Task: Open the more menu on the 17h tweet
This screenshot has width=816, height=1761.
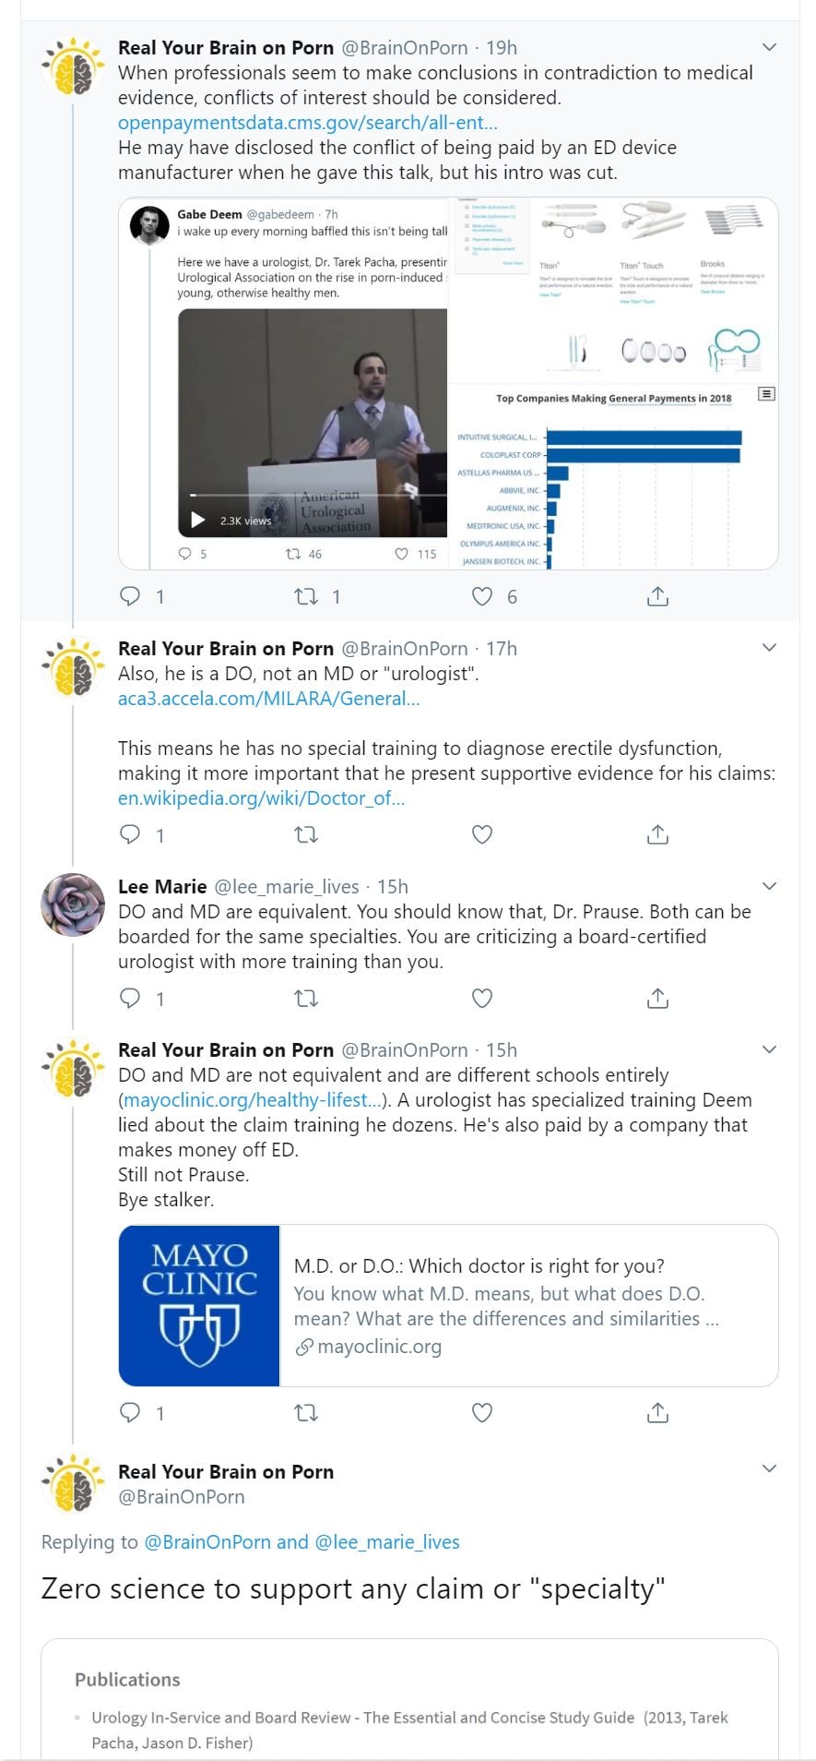Action: click(769, 648)
